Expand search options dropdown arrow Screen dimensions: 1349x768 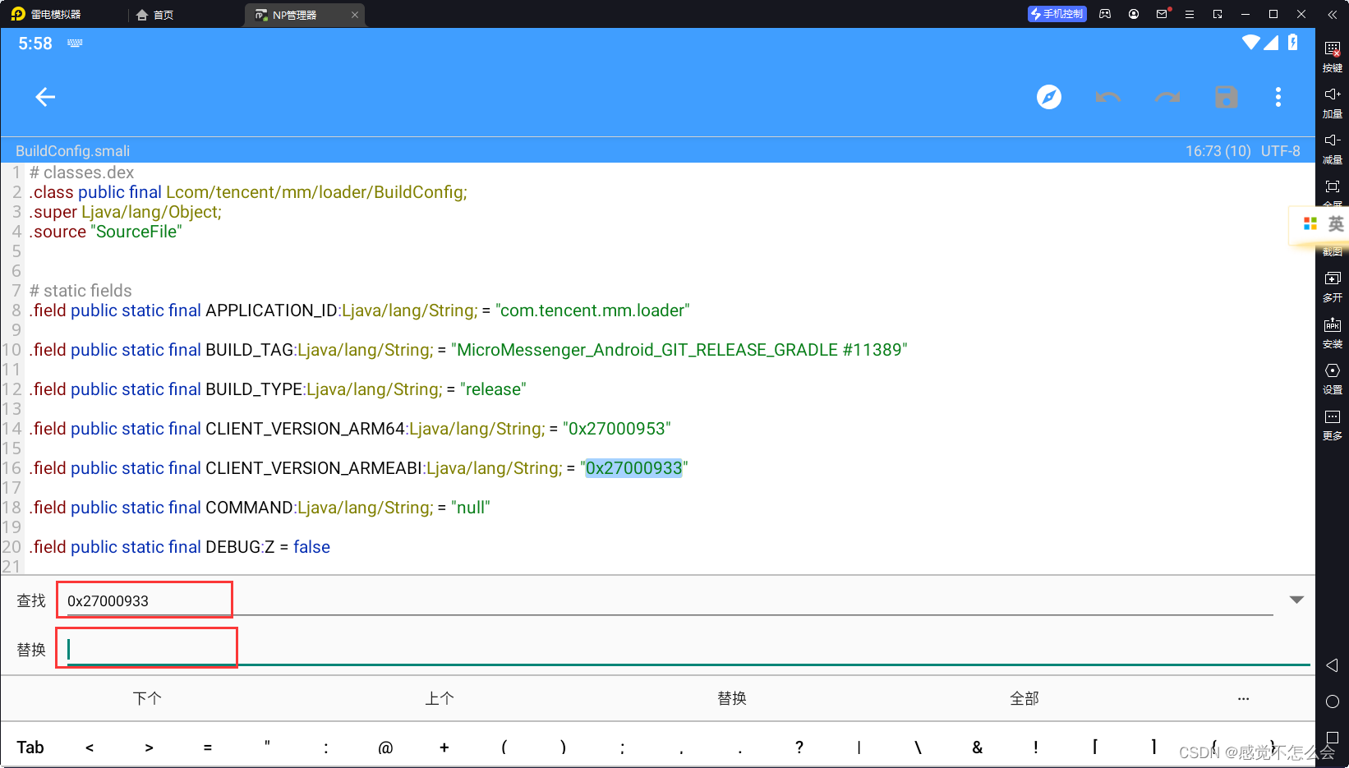pos(1296,600)
